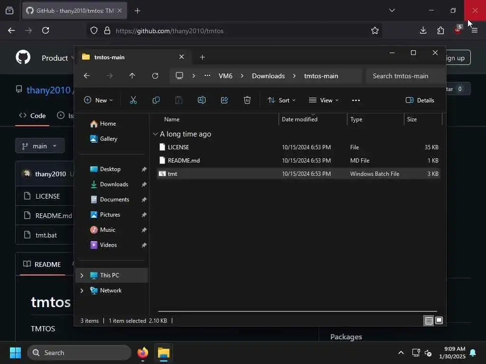Select the tmt batch file row
Image resolution: width=486 pixels, height=364 pixels.
(299, 173)
